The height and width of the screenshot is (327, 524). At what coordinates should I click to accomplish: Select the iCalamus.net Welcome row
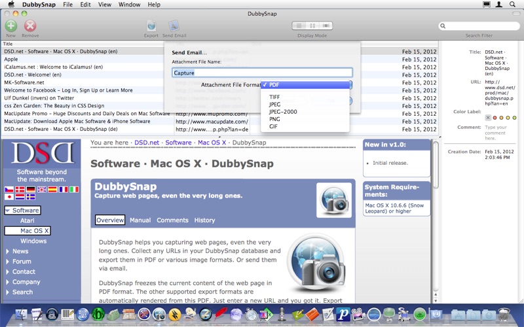point(220,67)
